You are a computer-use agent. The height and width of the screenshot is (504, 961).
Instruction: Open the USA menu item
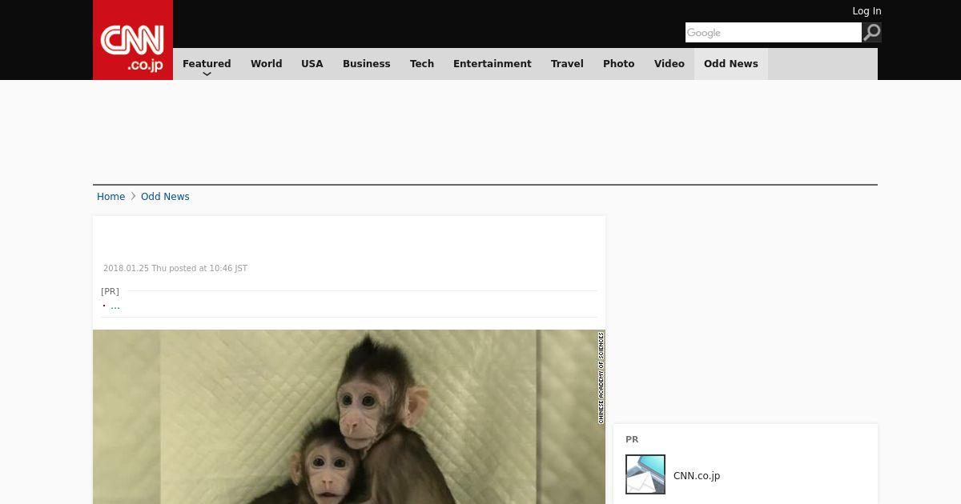click(x=312, y=64)
